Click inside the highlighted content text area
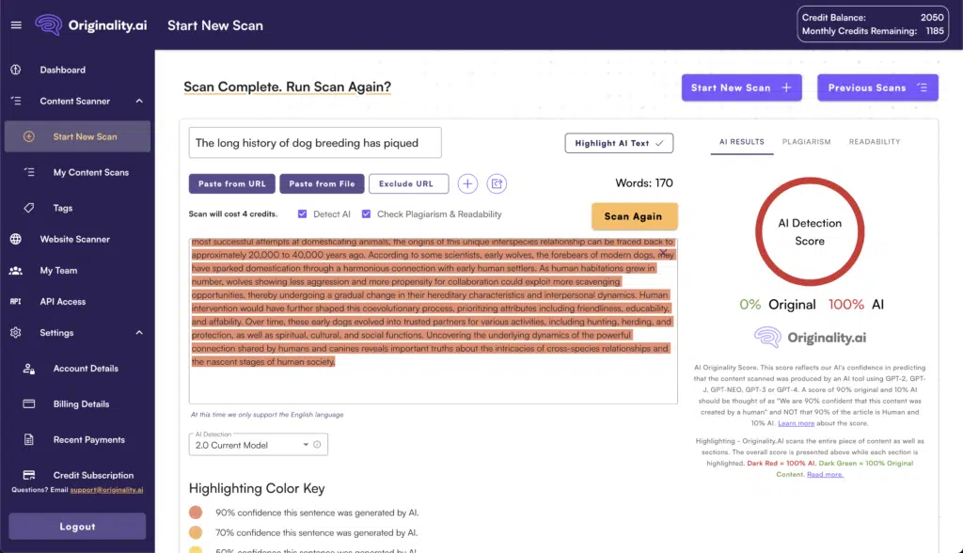Screen dimensions: 963x553 [x=433, y=321]
